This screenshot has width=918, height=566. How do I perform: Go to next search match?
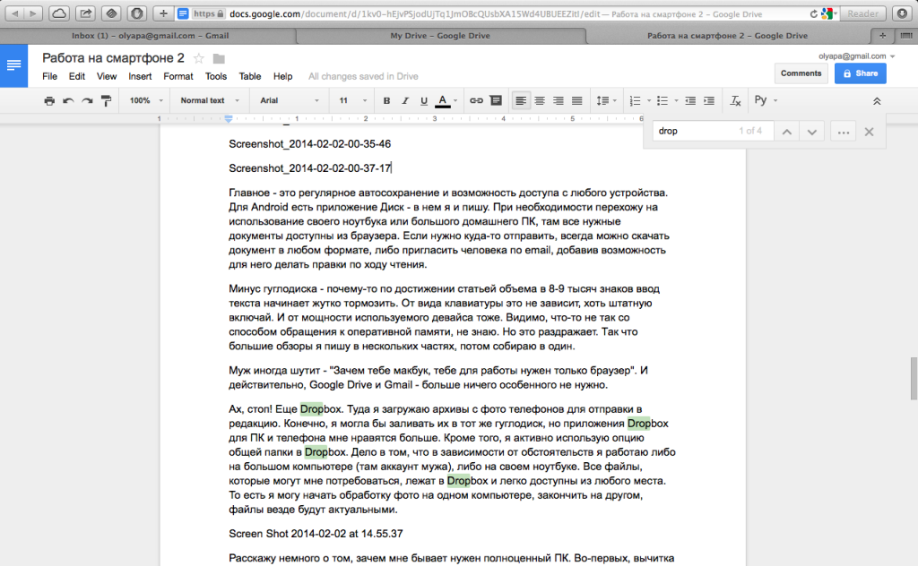(812, 132)
